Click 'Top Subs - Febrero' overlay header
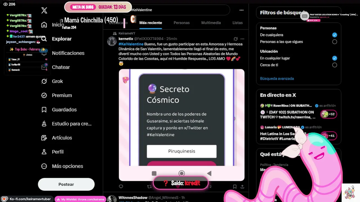The image size is (360, 202). (27, 49)
